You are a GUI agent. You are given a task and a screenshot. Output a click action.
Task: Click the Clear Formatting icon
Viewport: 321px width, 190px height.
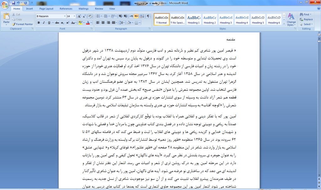click(x=89, y=16)
